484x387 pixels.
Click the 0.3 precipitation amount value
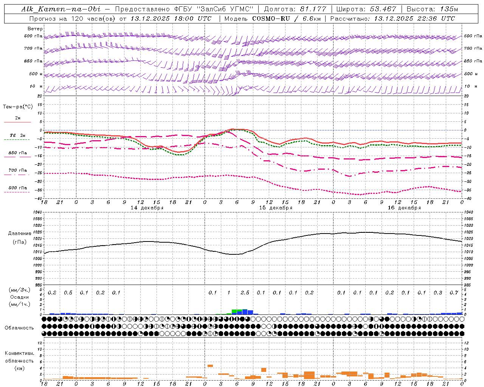pos(438,293)
